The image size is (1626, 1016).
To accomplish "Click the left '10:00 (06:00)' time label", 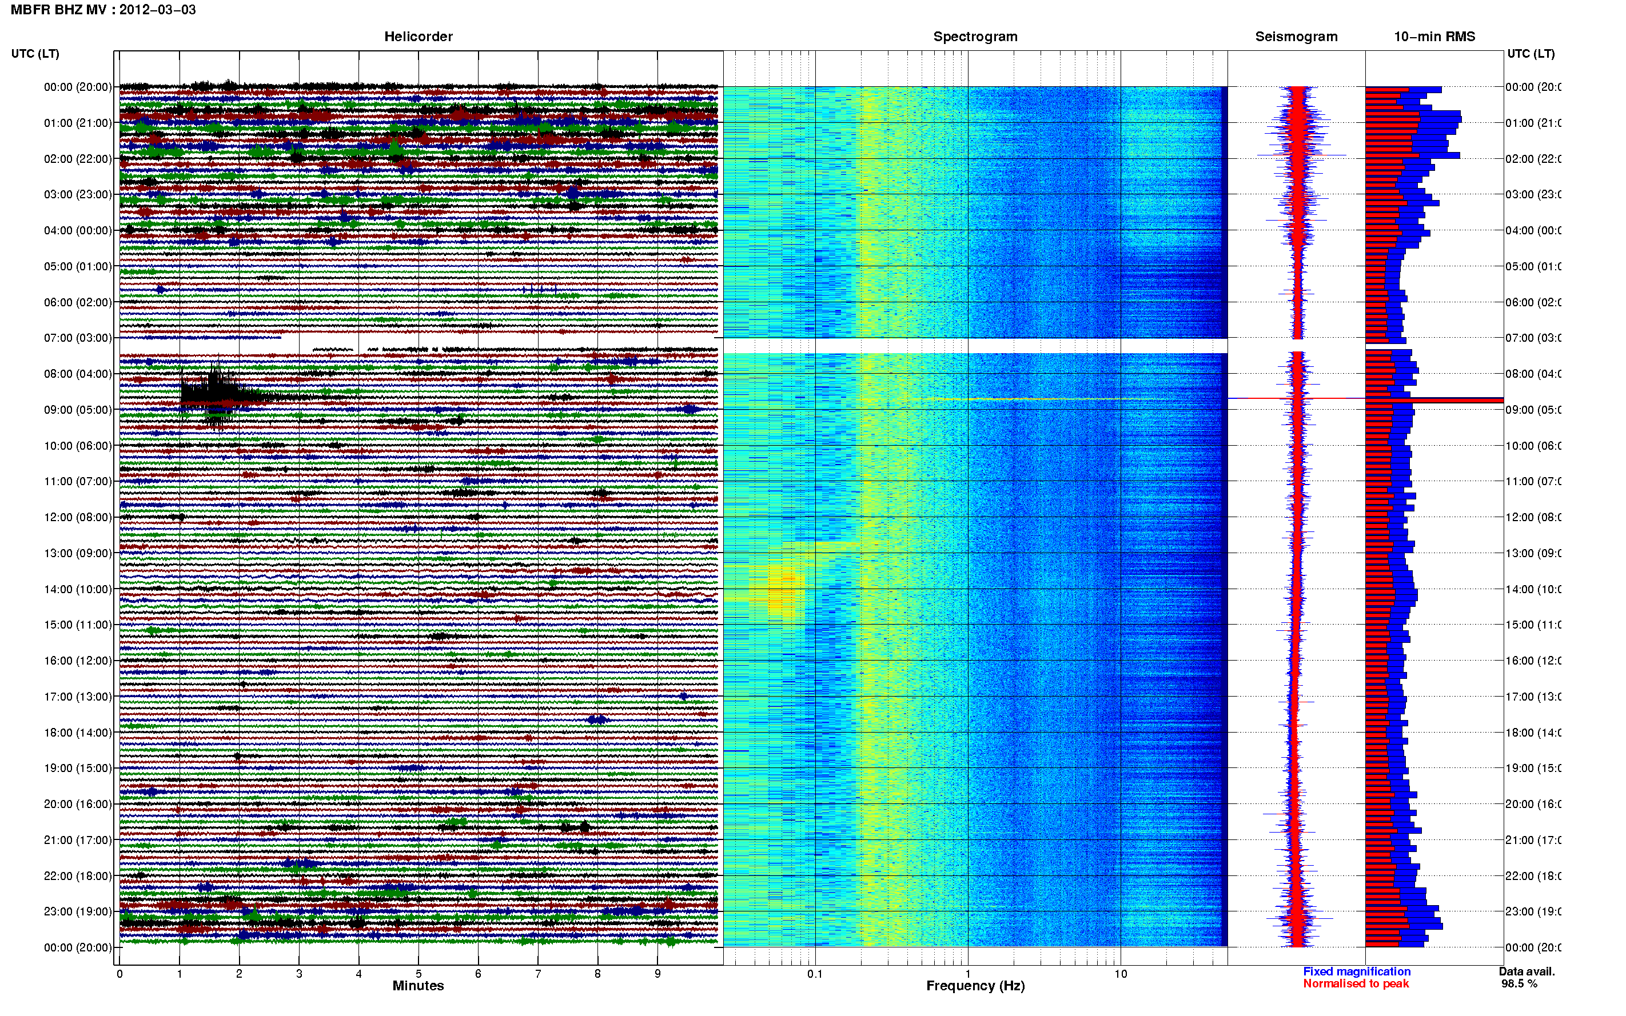I will [x=78, y=446].
